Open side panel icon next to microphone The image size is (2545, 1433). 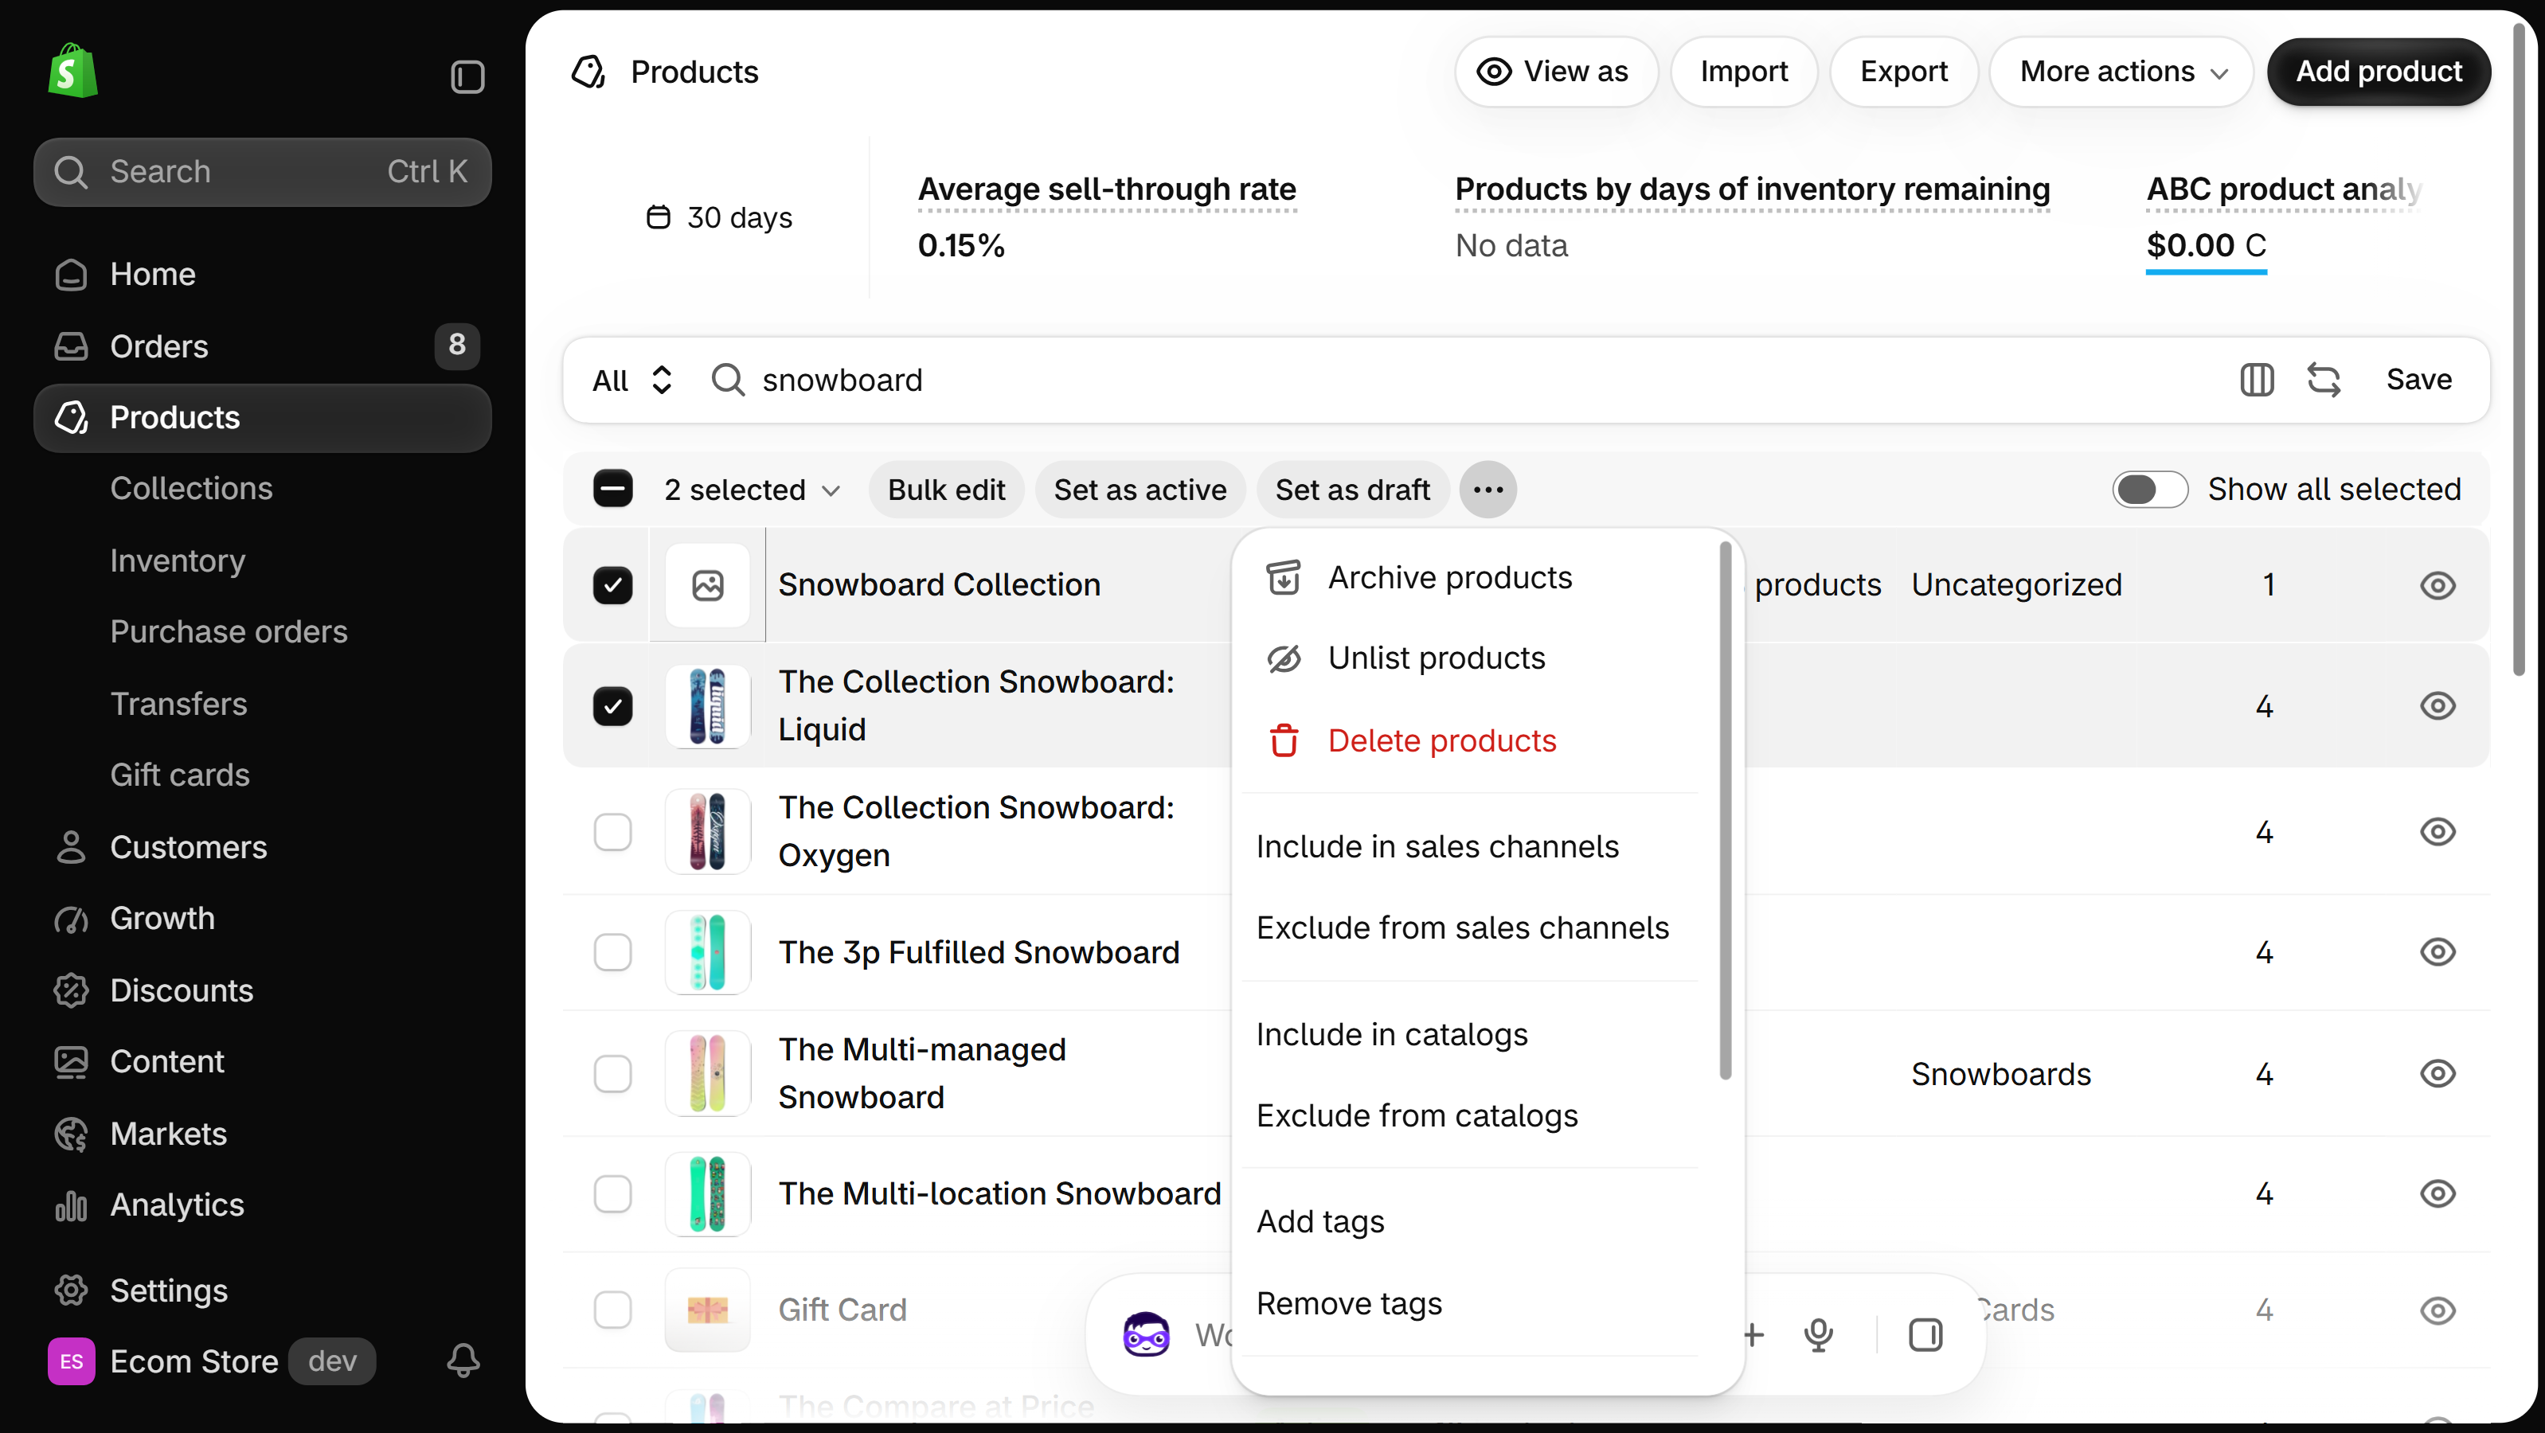pyautogui.click(x=1925, y=1335)
